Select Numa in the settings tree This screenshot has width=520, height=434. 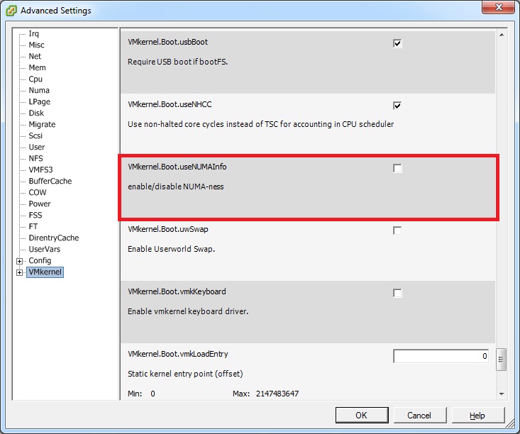pyautogui.click(x=39, y=90)
